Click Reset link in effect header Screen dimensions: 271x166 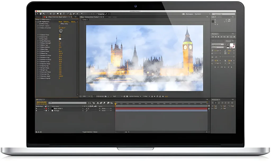click(60, 22)
